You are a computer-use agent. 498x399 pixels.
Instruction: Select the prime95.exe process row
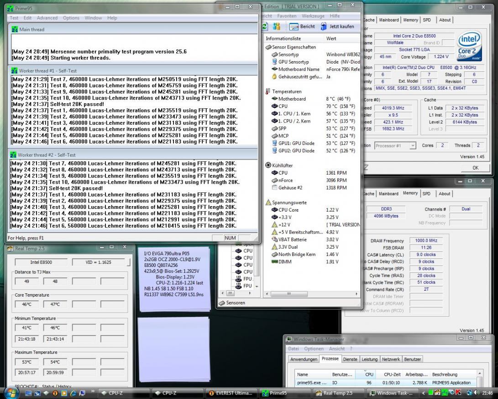(x=386, y=383)
